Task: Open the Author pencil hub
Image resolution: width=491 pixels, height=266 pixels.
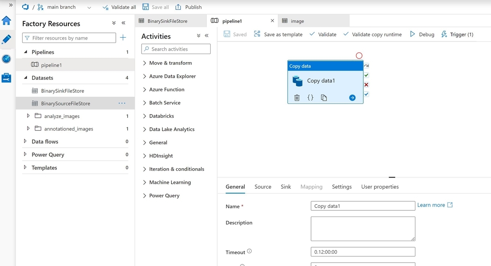Action: [7, 40]
